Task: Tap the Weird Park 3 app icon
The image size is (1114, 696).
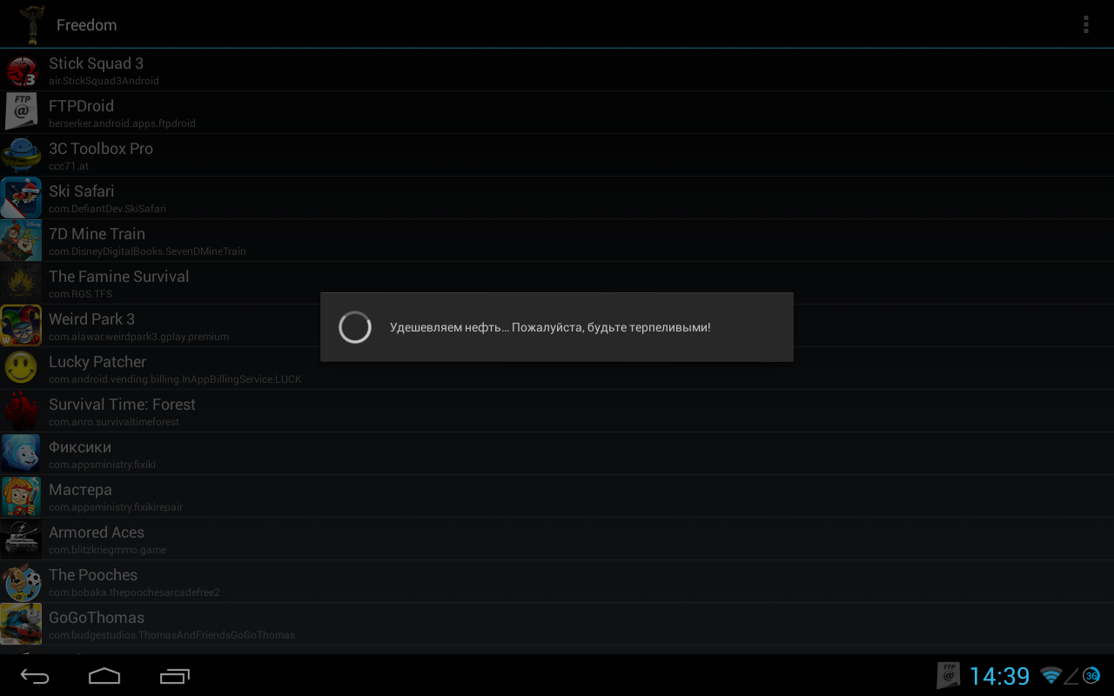Action: [x=21, y=326]
